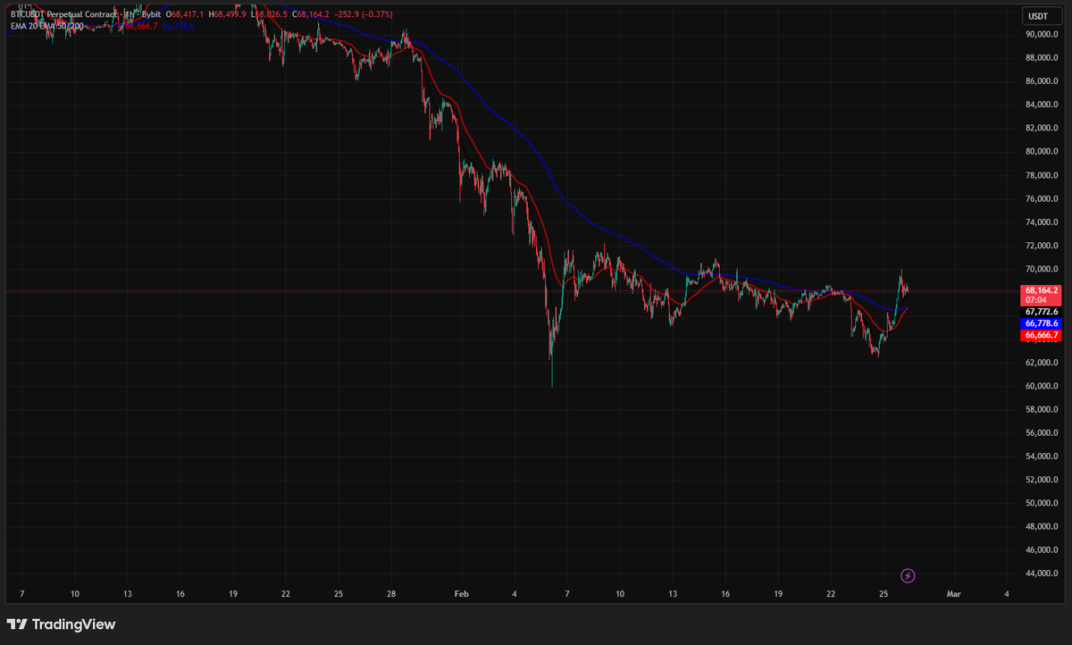Click the 48,000.0 price axis label

pyautogui.click(x=1042, y=526)
